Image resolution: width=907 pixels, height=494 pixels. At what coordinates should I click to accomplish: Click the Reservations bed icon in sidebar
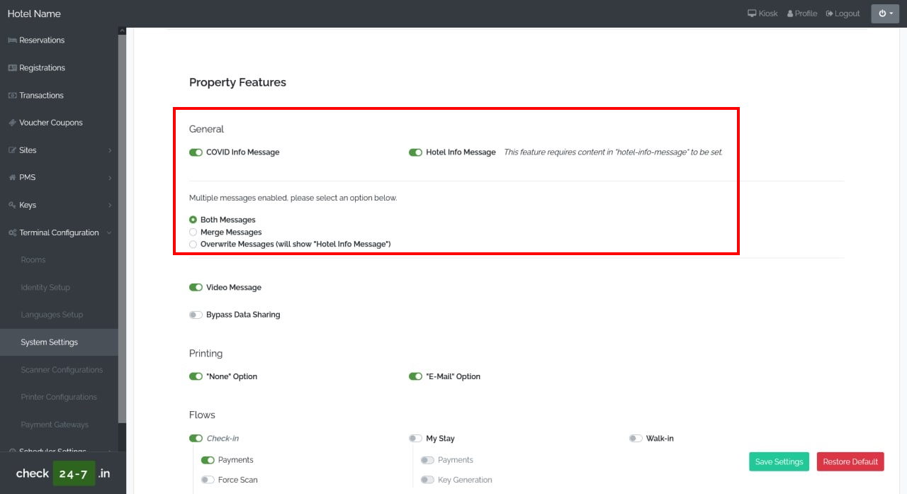pos(12,40)
